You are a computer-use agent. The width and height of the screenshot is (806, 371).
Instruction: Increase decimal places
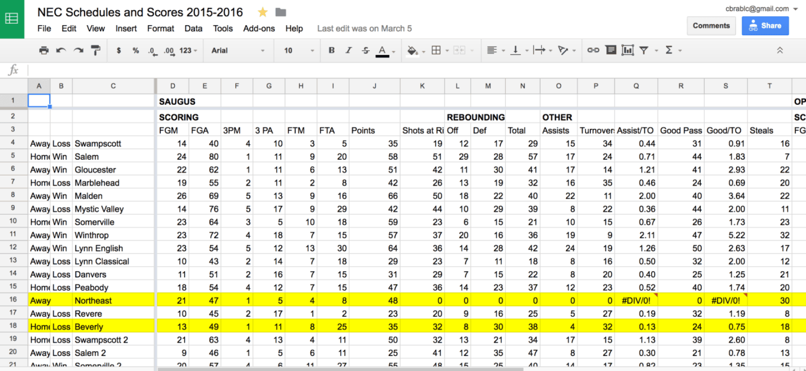(x=169, y=50)
